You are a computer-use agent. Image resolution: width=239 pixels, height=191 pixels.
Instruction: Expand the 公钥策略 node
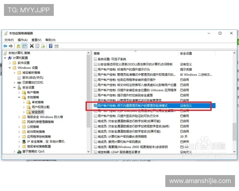coord(19,127)
